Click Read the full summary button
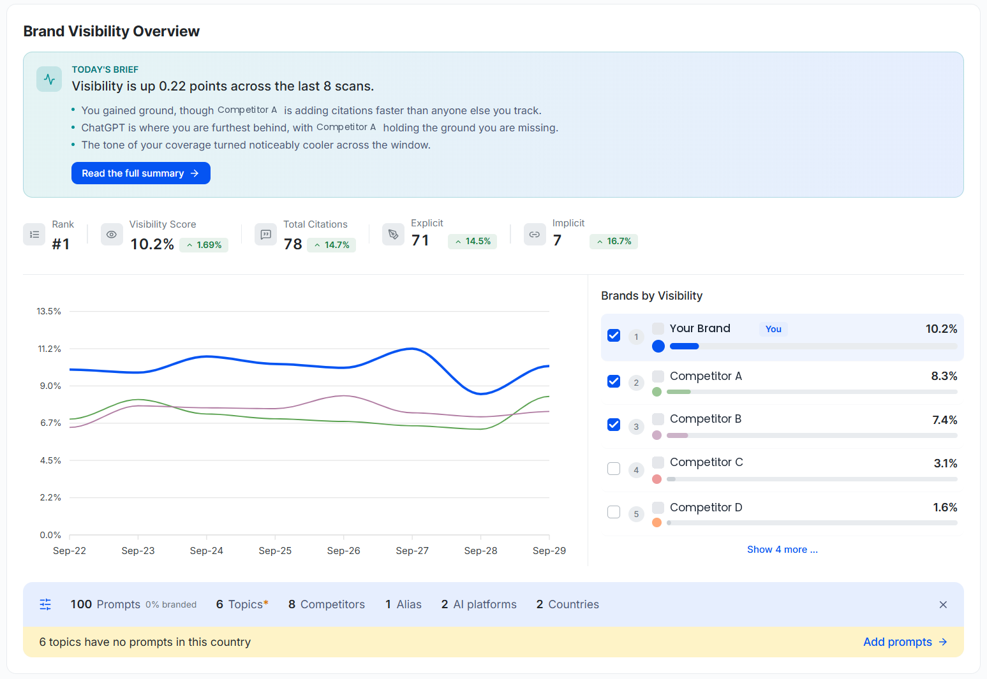 141,173
